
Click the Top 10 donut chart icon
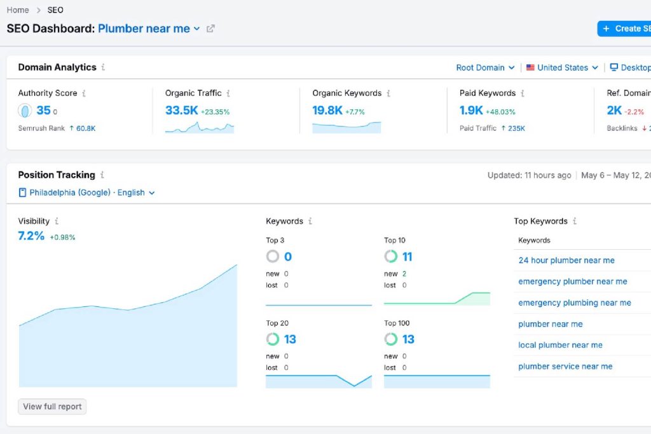(x=391, y=257)
